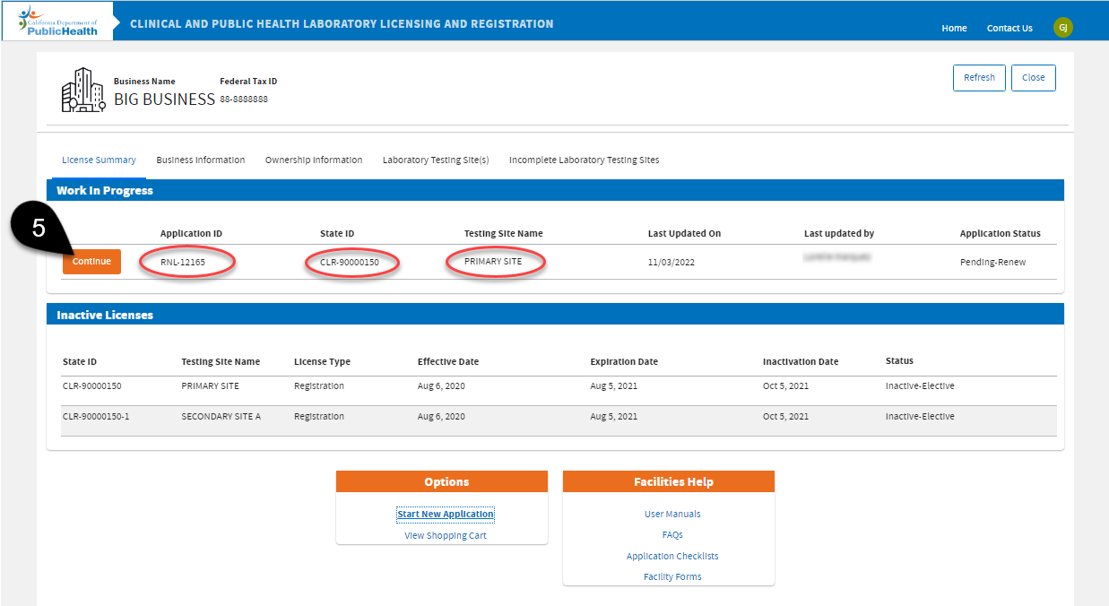Open the Contact Us page
1109x606 pixels.
(1009, 28)
